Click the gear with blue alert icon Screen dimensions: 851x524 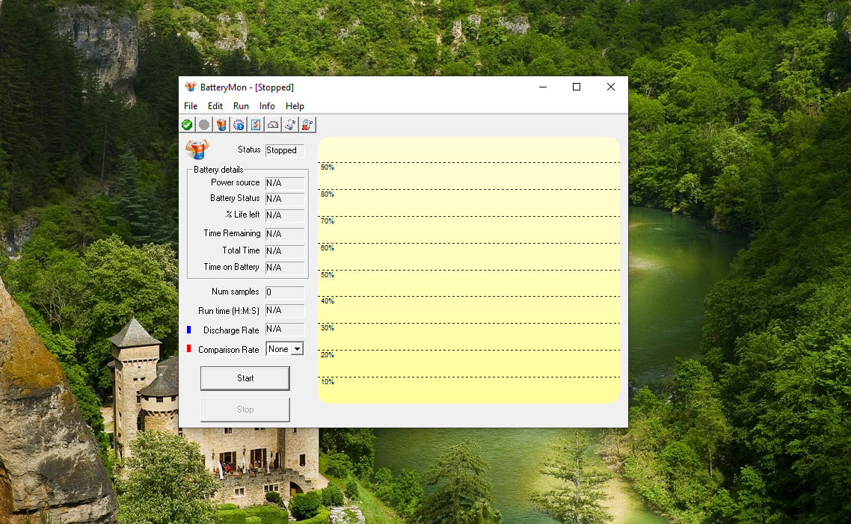(239, 125)
